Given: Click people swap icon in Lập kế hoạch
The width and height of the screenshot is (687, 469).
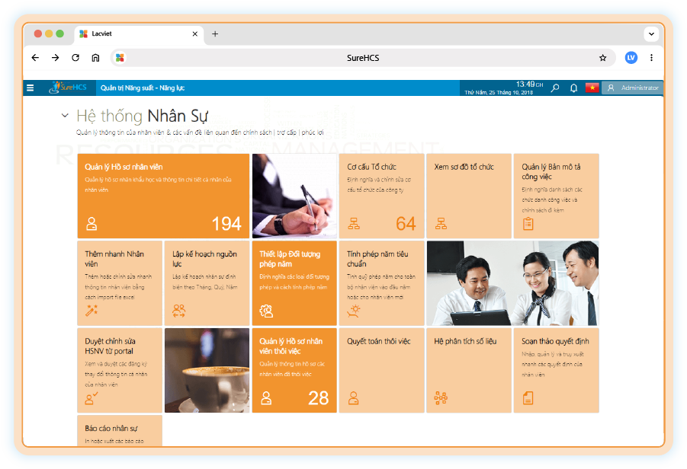Looking at the screenshot, I should (178, 311).
